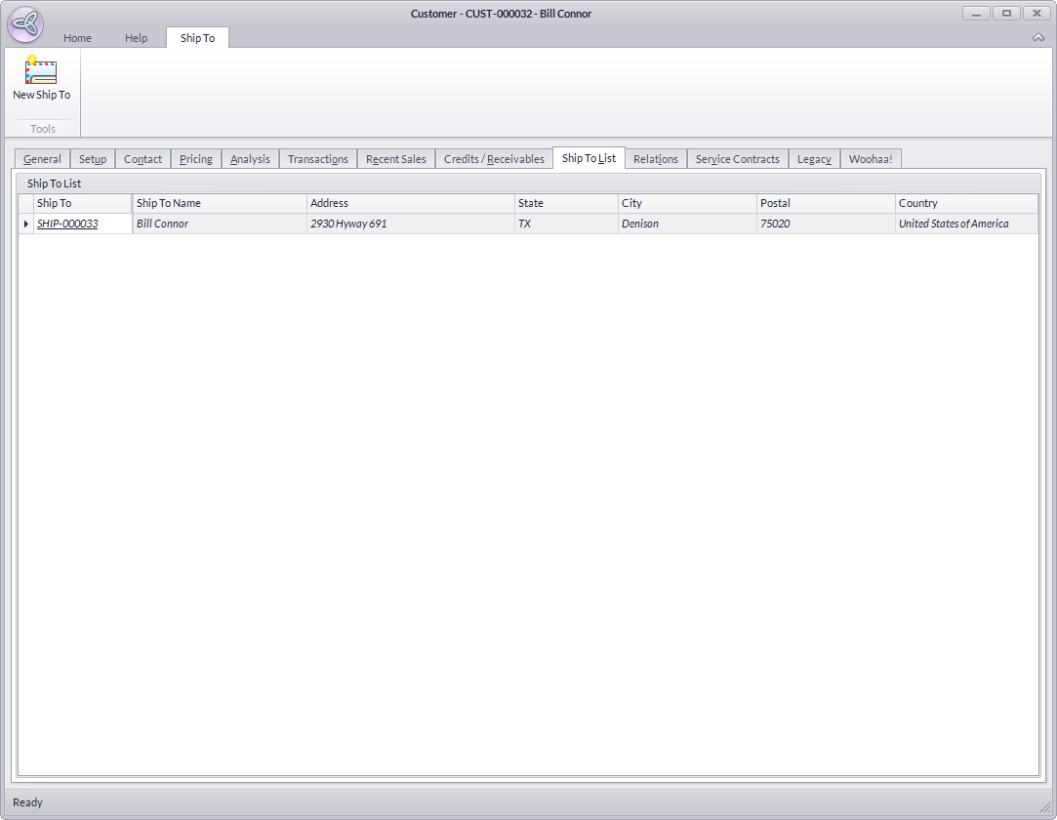Image resolution: width=1057 pixels, height=820 pixels.
Task: Click the Denison city cell
Action: tap(688, 224)
